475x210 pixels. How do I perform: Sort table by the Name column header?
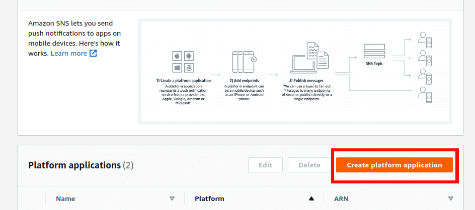click(65, 198)
